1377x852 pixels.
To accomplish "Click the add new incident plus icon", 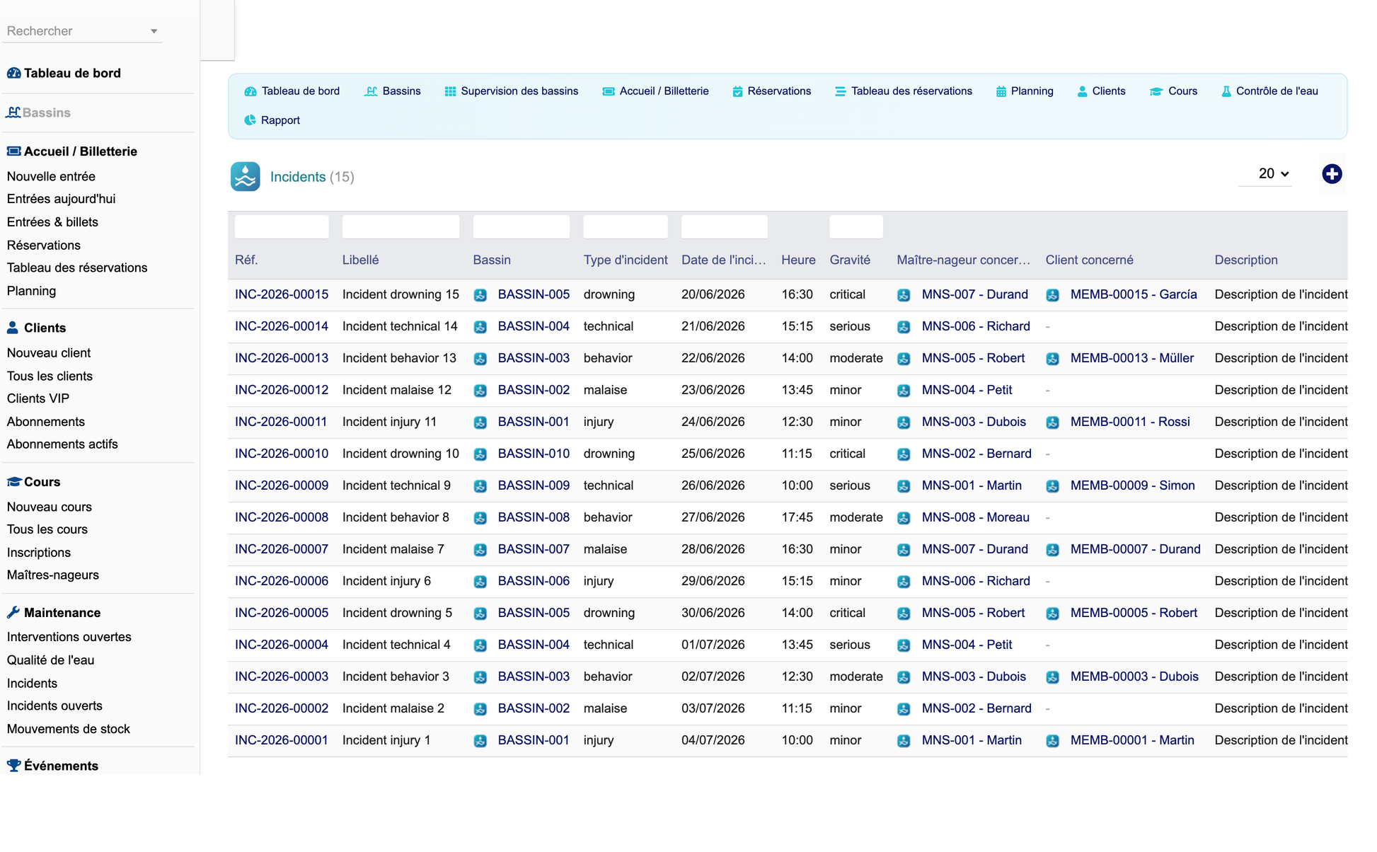I will click(1332, 174).
